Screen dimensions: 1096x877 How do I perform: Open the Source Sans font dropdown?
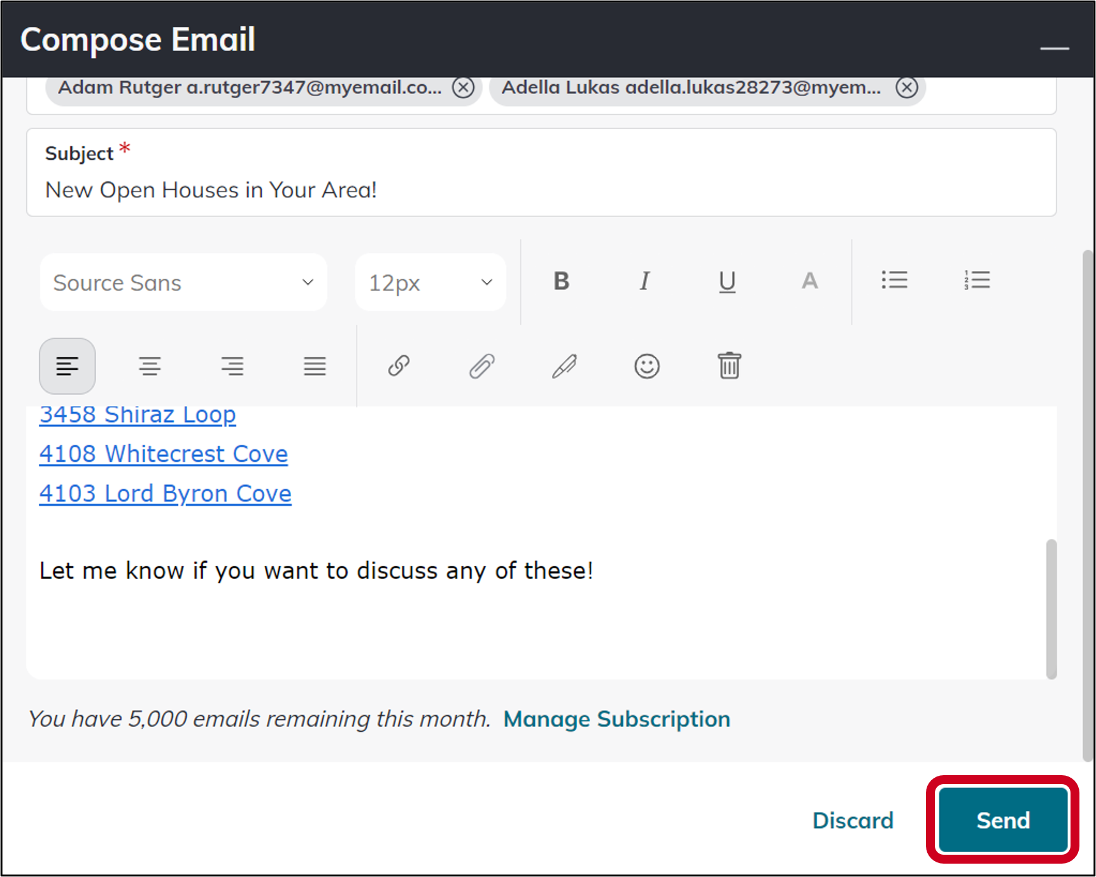[183, 282]
